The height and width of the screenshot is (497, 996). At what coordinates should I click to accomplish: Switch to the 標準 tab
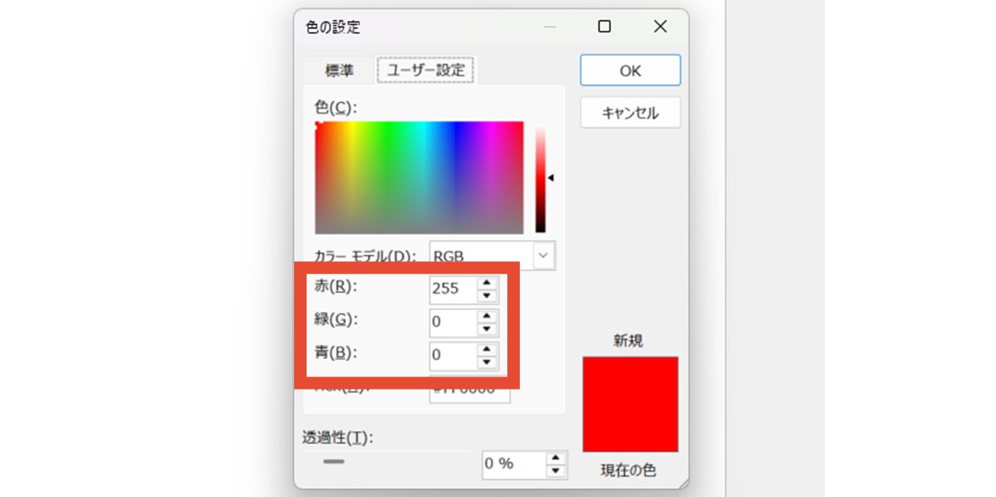pyautogui.click(x=339, y=70)
